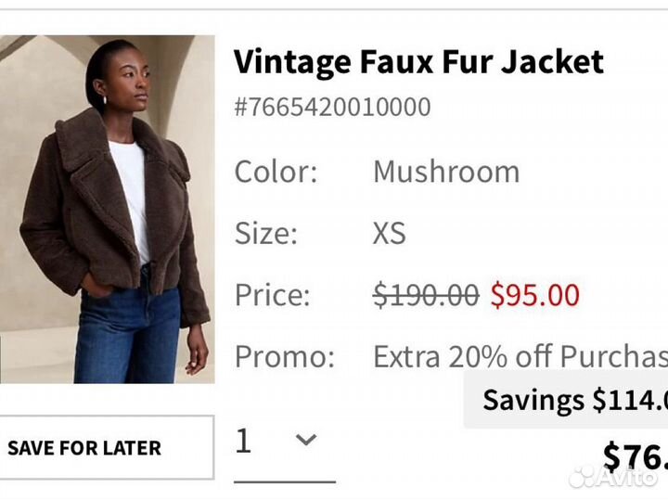This screenshot has height=500, width=668.
Task: Click the Size: label
Action: coord(266,234)
